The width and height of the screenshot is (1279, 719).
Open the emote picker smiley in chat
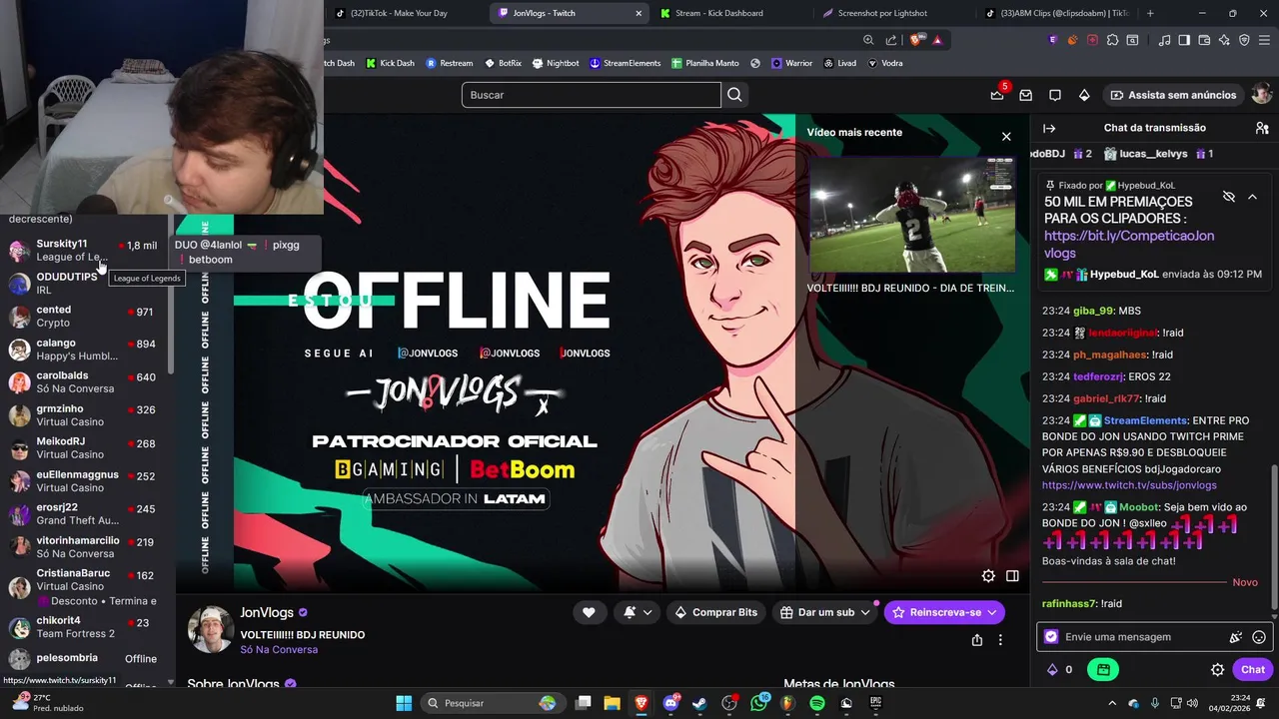[1259, 637]
